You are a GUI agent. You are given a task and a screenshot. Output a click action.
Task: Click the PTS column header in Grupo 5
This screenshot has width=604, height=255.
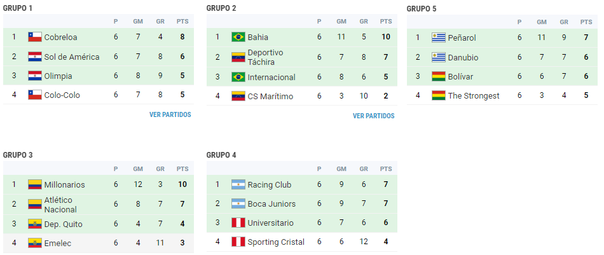pos(586,22)
